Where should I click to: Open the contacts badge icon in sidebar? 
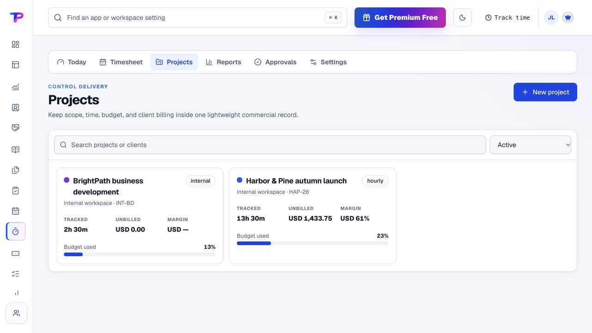point(15,107)
